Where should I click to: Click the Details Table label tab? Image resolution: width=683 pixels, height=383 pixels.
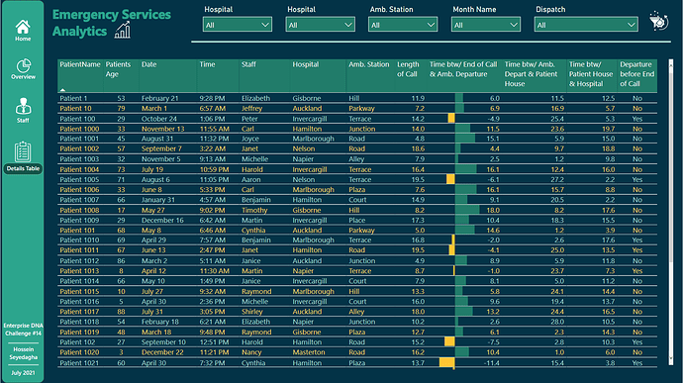click(23, 168)
